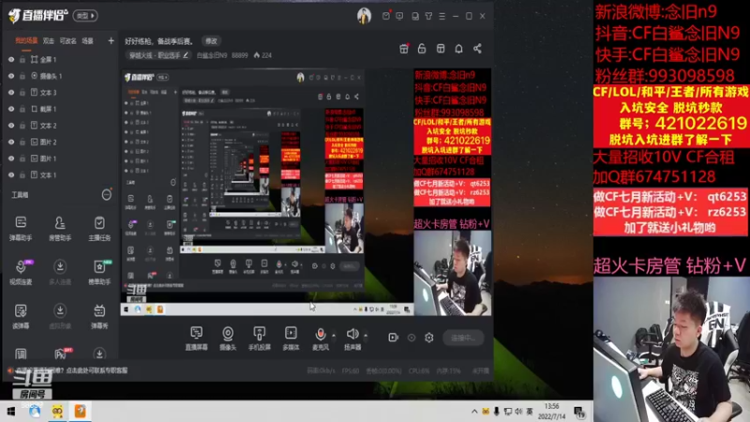The width and height of the screenshot is (750, 422).
Task: Open the mode dropdown beside 直播伴侣 logo
Action: coord(85,16)
